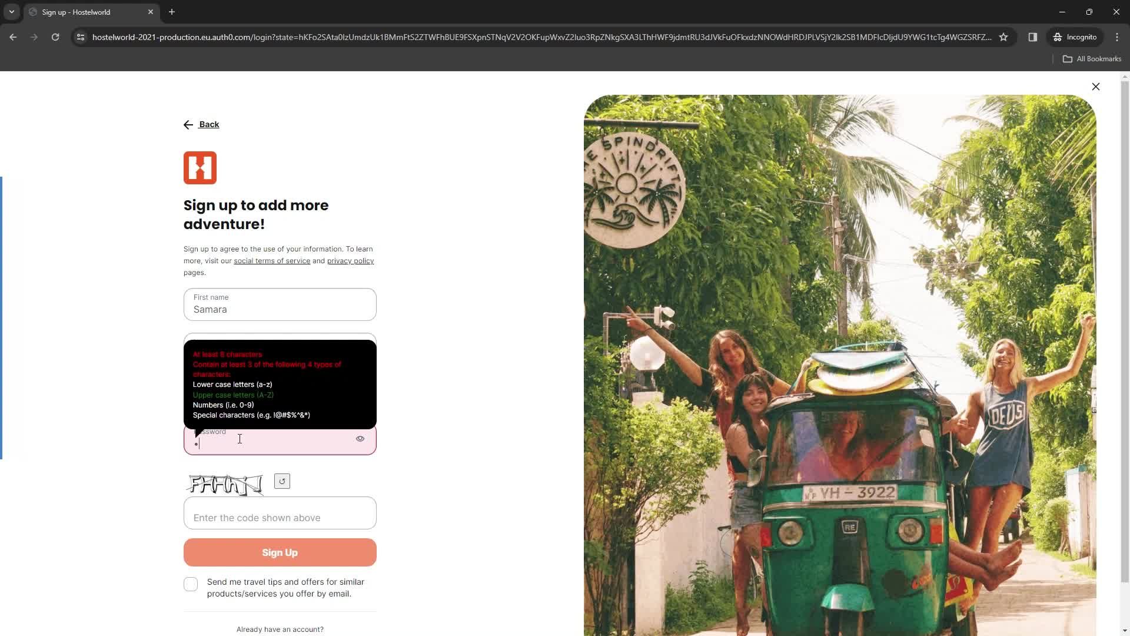Click the close 'X' button top right
This screenshot has width=1130, height=636.
pos(1096,86)
